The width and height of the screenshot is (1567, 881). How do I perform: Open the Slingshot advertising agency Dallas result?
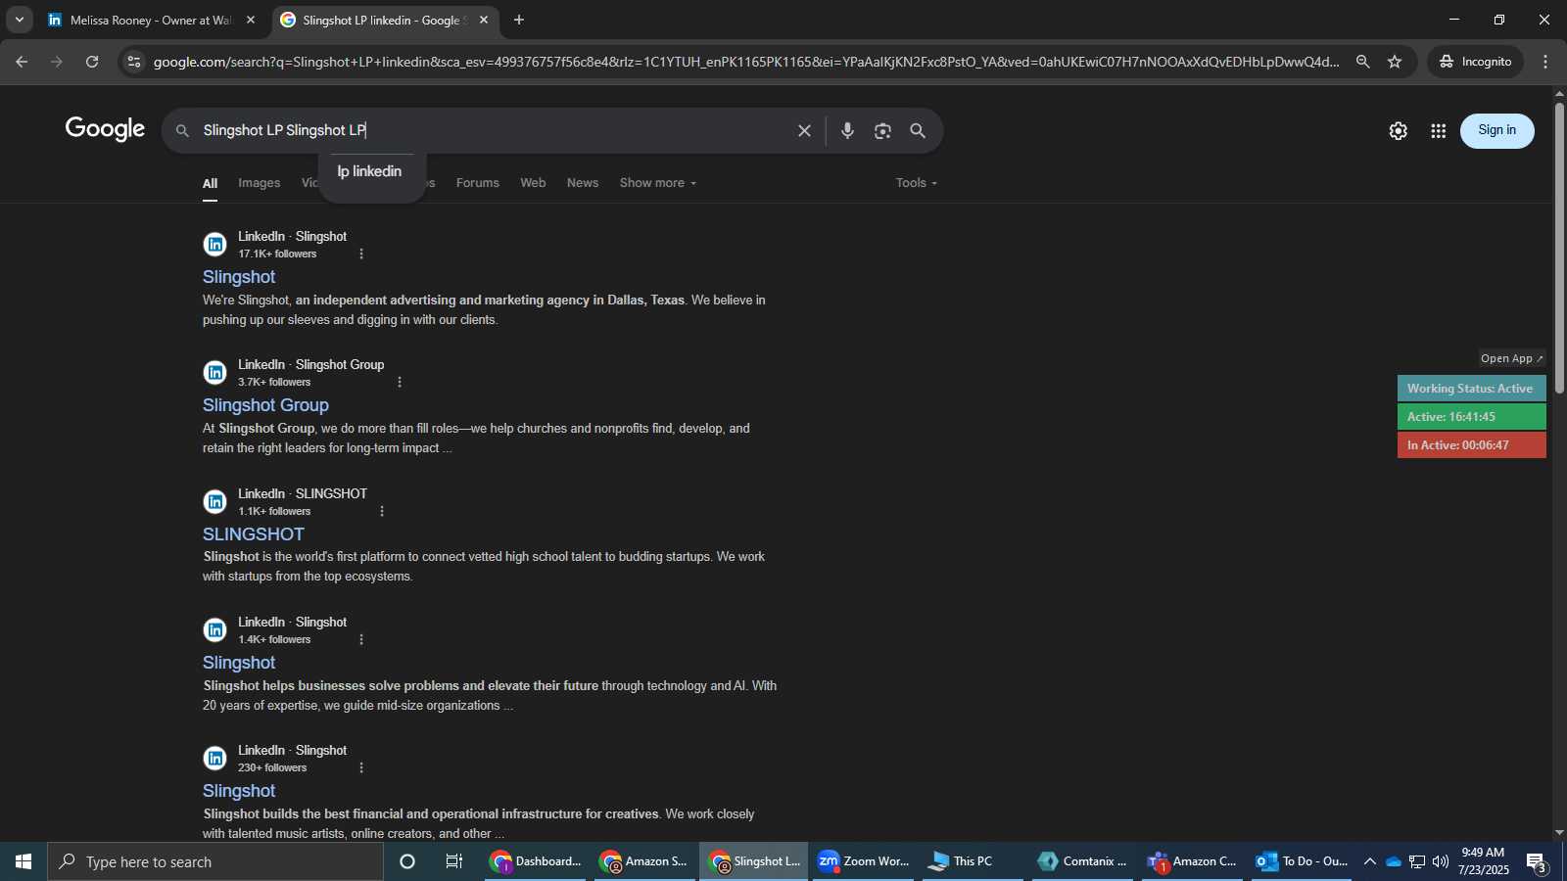click(x=239, y=277)
